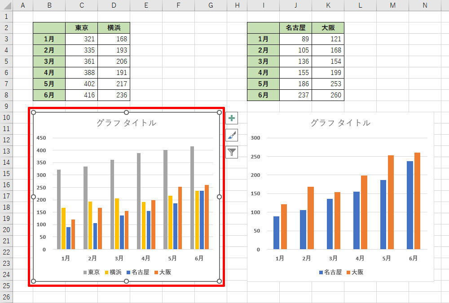
Task: Click the gray 東京 bar for 6月
Action: (x=193, y=198)
